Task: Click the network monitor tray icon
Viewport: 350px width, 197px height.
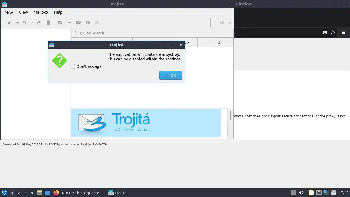Action: click(319, 193)
